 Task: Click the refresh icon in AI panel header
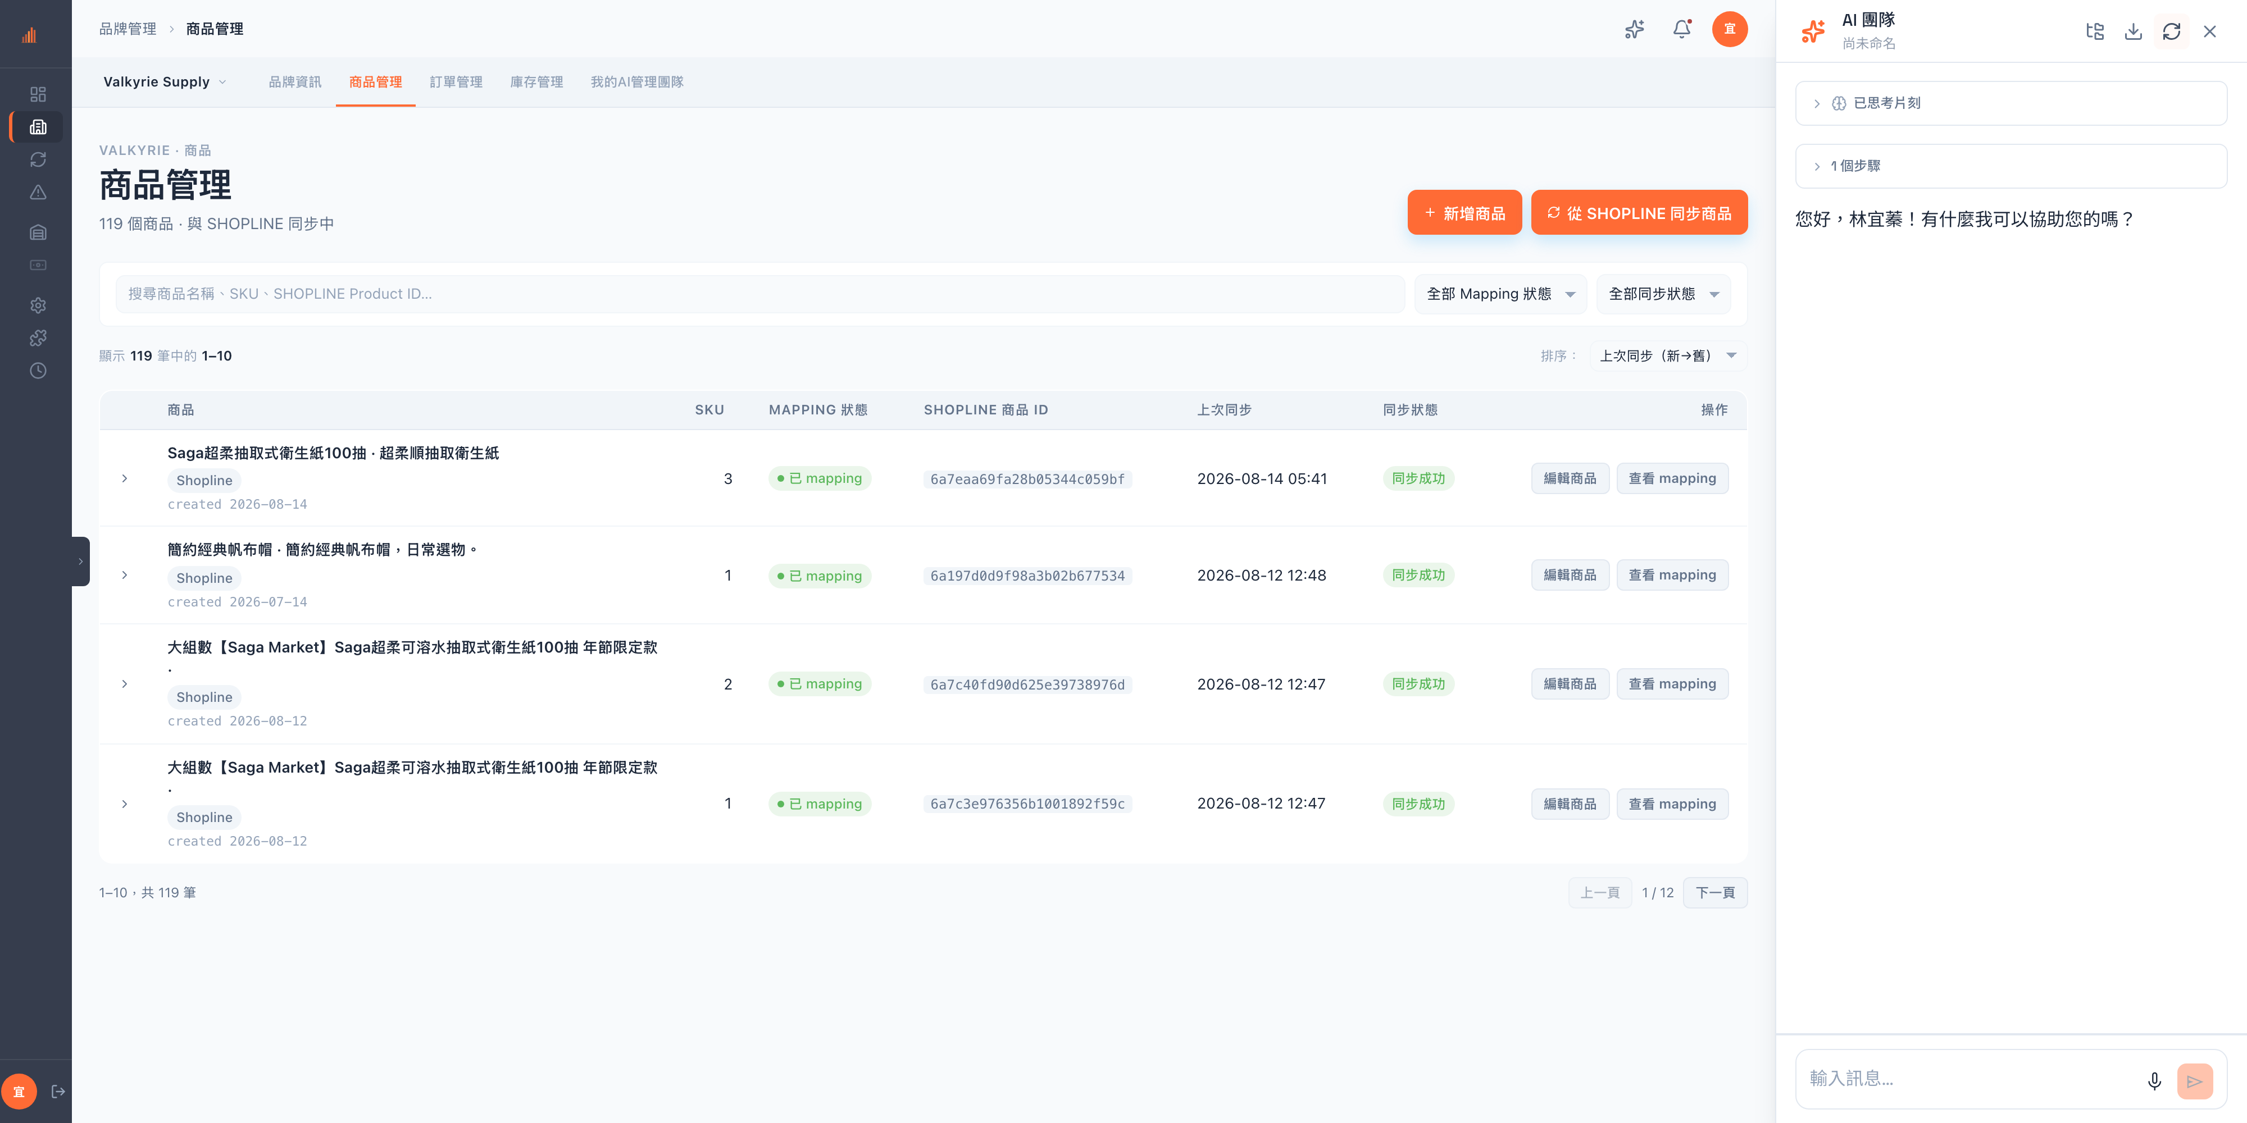coord(2172,31)
